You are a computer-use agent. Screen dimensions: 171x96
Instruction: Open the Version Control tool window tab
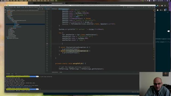[11, 91]
